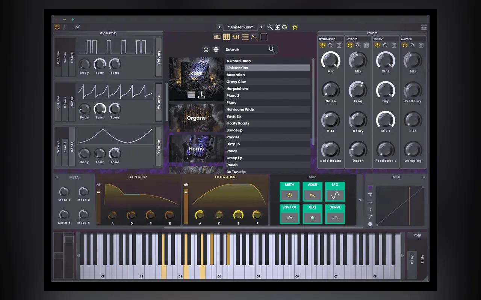Screen dimensions: 481x300
Task: Click the music note icon in MIDI panel
Action: [370, 216]
